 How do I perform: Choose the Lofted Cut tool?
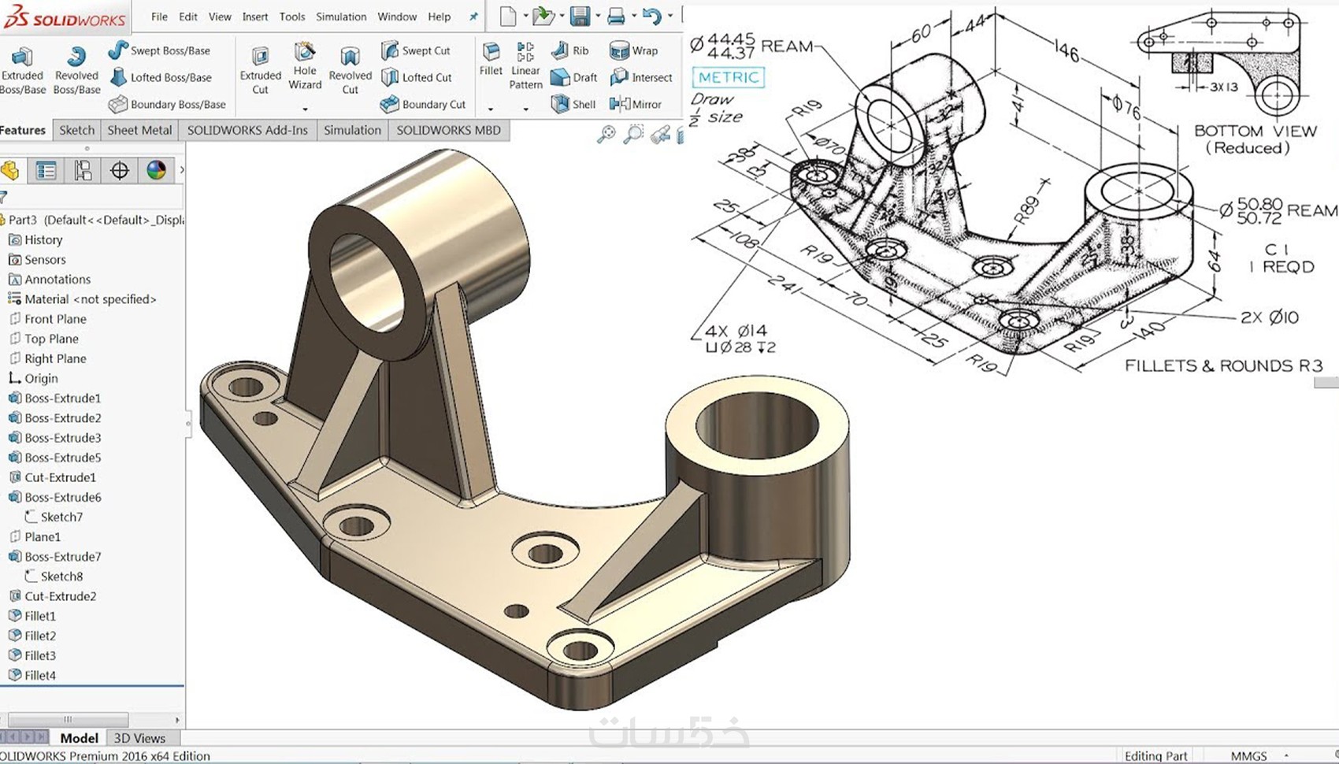416,77
